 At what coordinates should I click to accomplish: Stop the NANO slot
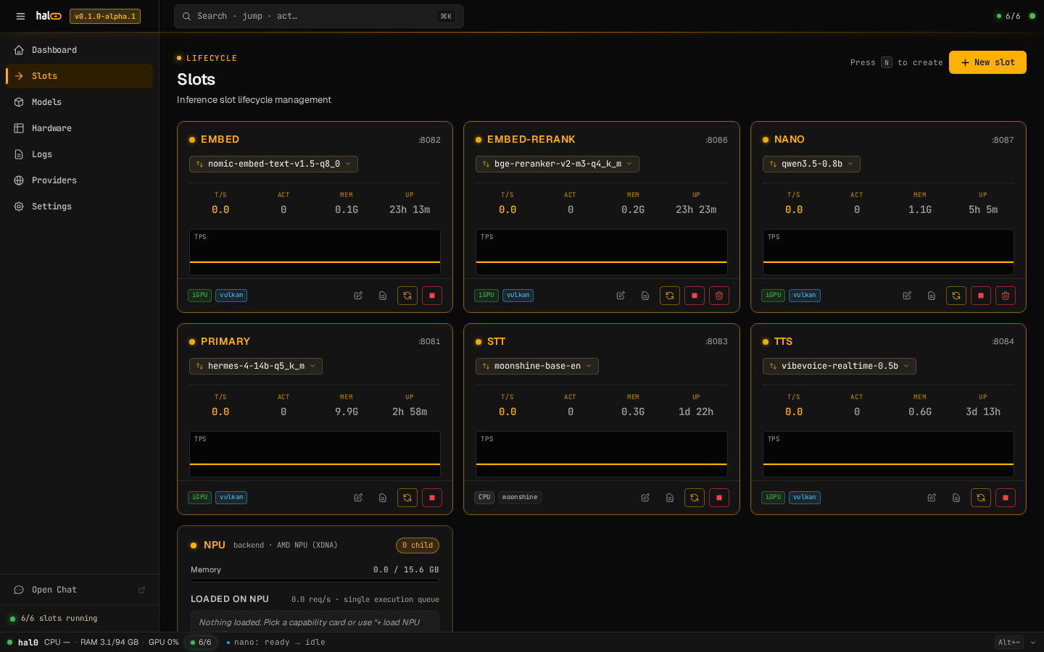pyautogui.click(x=981, y=296)
